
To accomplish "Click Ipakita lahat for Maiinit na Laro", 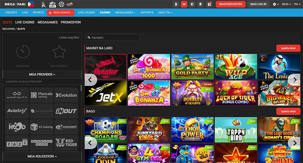I will (x=288, y=48).
